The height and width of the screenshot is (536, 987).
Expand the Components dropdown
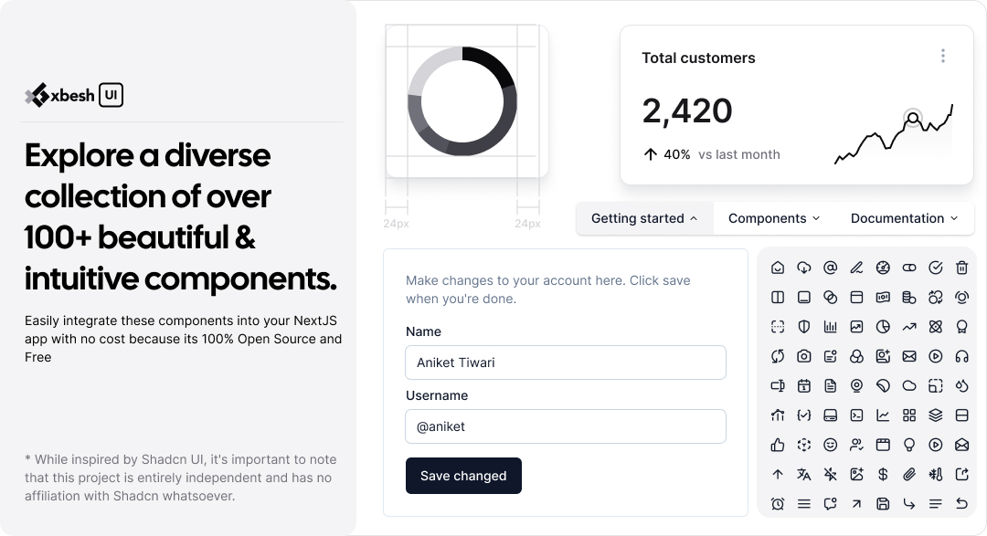[774, 218]
